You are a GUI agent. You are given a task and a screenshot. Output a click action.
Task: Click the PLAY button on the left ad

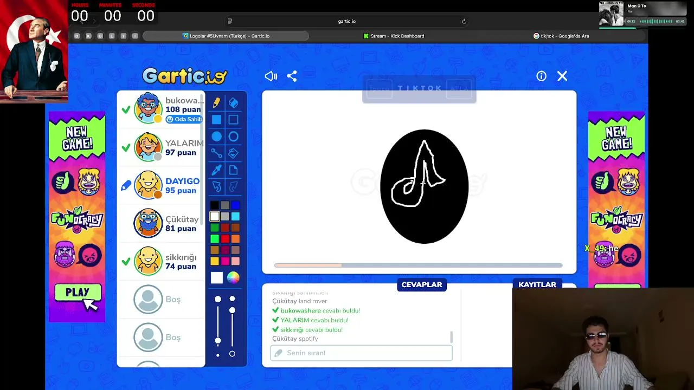pyautogui.click(x=78, y=293)
